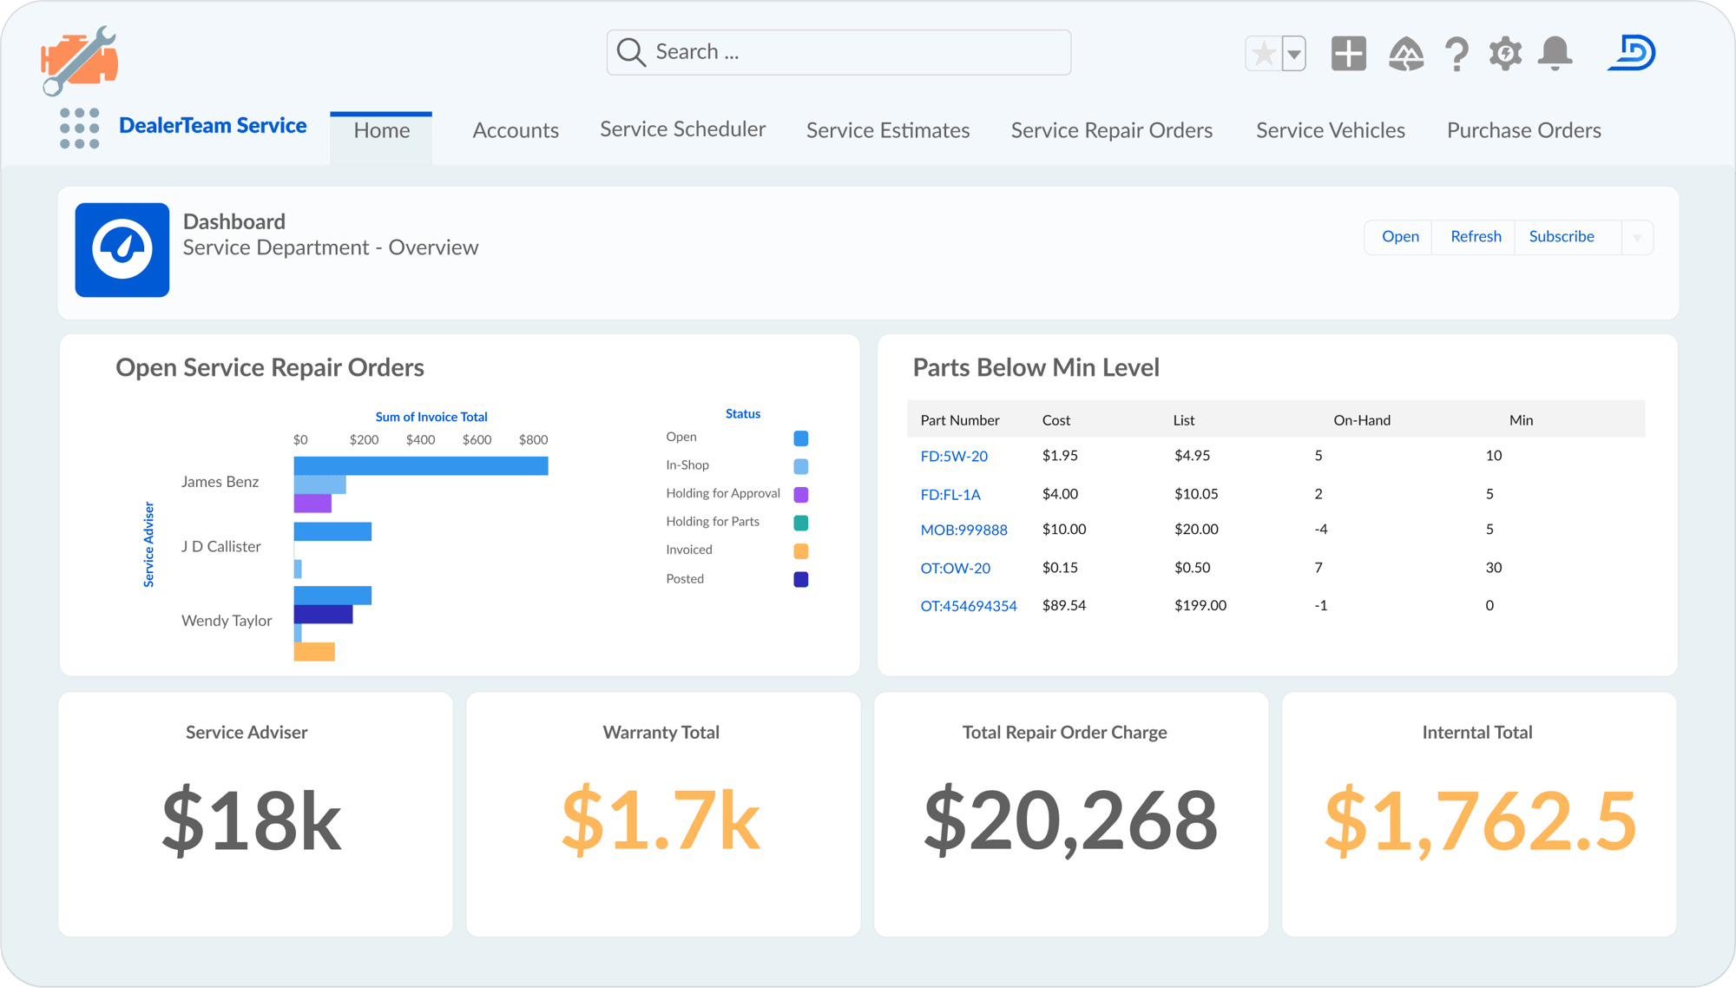Click the blue dashboard gauge icon
Viewport: 1736px width, 988px height.
click(122, 250)
